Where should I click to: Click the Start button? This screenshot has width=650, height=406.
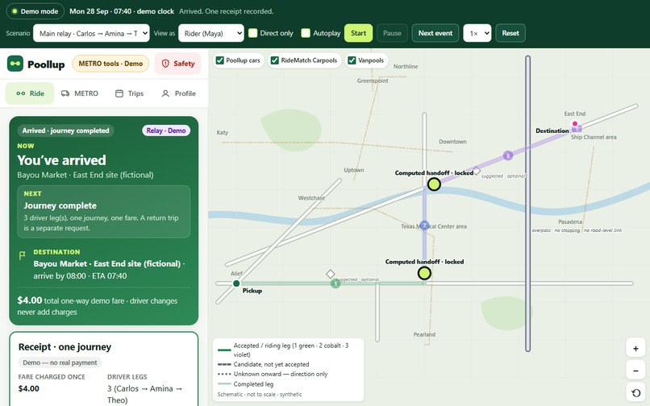click(358, 33)
